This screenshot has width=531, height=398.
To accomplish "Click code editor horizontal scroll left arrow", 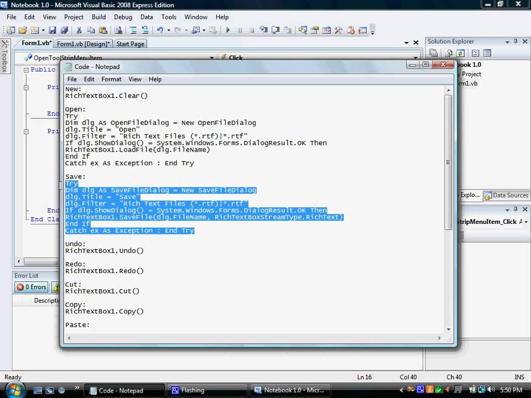I will [x=19, y=261].
